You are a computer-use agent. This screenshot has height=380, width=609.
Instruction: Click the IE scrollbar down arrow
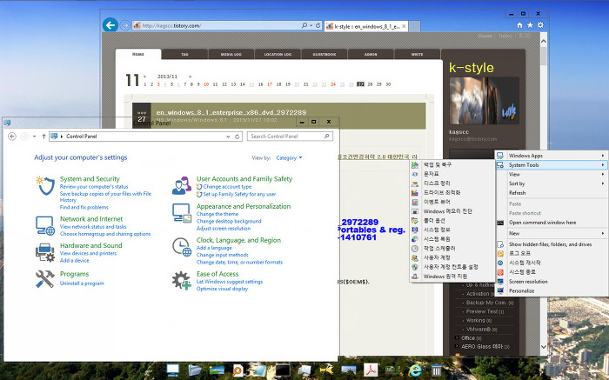coord(544,347)
